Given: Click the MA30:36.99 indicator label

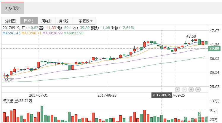Looking at the screenshot, I should pyautogui.click(x=52, y=33).
